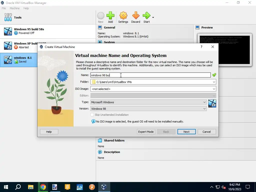Open Google Chrome from taskbar

tap(43, 187)
